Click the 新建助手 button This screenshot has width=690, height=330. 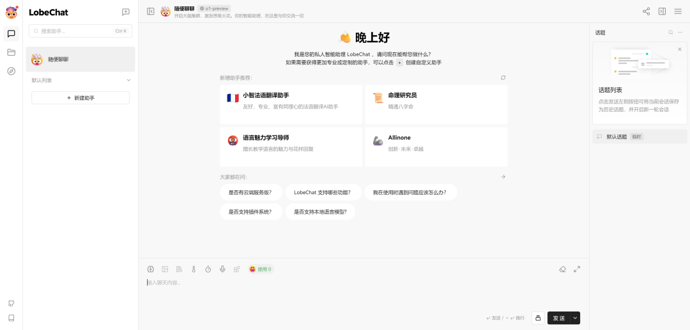click(x=80, y=98)
